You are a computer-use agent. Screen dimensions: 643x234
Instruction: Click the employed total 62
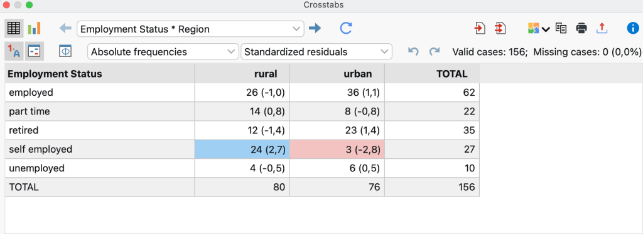[x=432, y=93]
